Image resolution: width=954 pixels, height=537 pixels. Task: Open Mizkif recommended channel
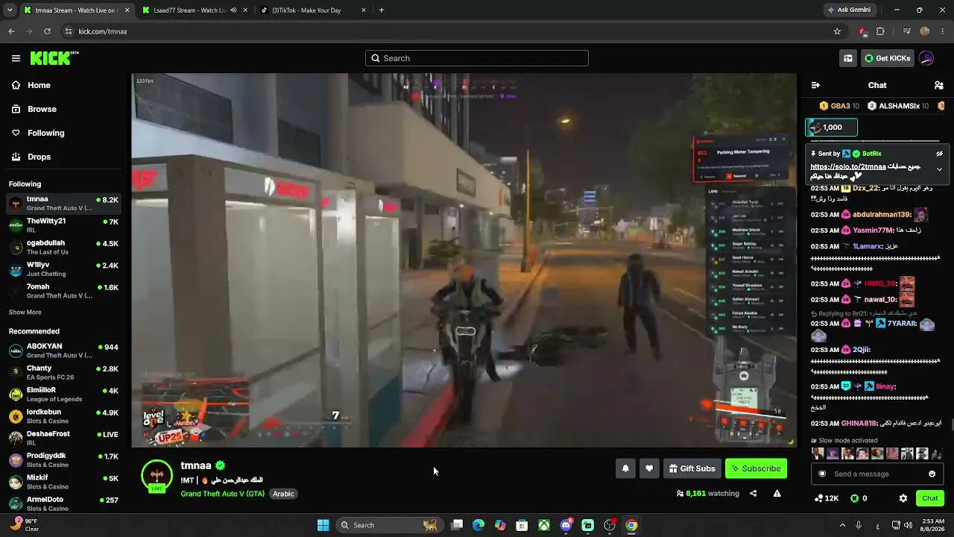(x=65, y=482)
